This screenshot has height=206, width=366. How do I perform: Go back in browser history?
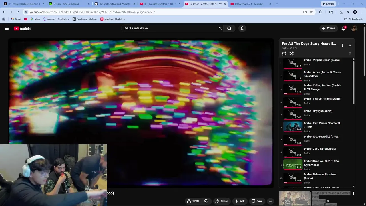tap(4, 12)
